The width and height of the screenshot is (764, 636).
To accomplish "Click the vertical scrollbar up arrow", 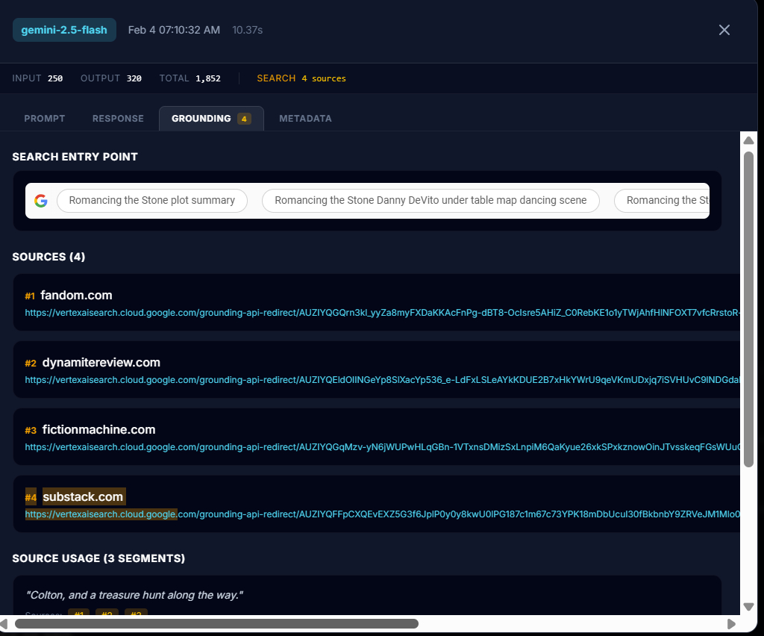I will point(748,140).
